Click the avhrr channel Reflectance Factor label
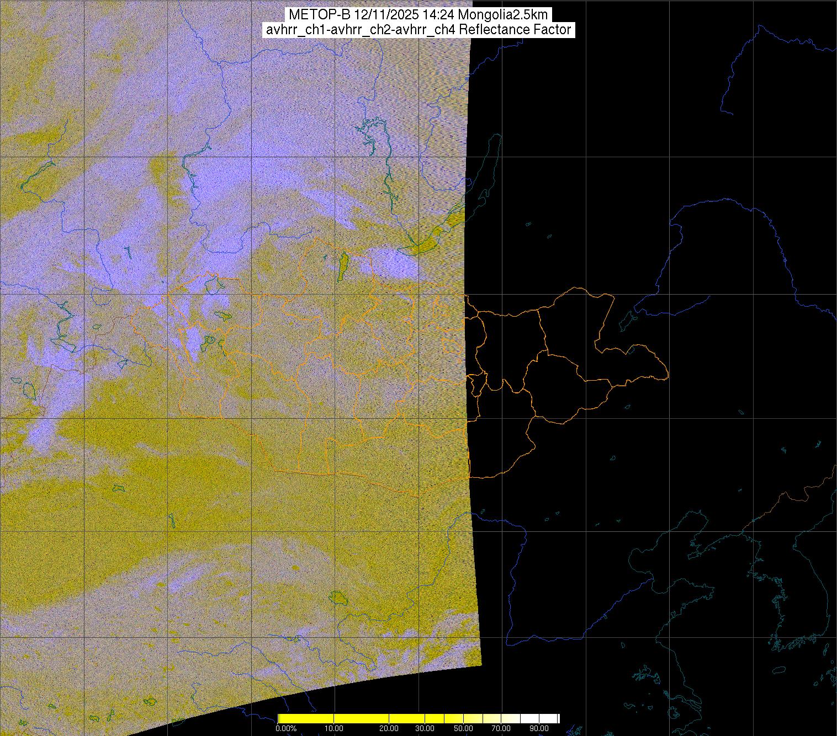This screenshot has width=837, height=736. [418, 30]
